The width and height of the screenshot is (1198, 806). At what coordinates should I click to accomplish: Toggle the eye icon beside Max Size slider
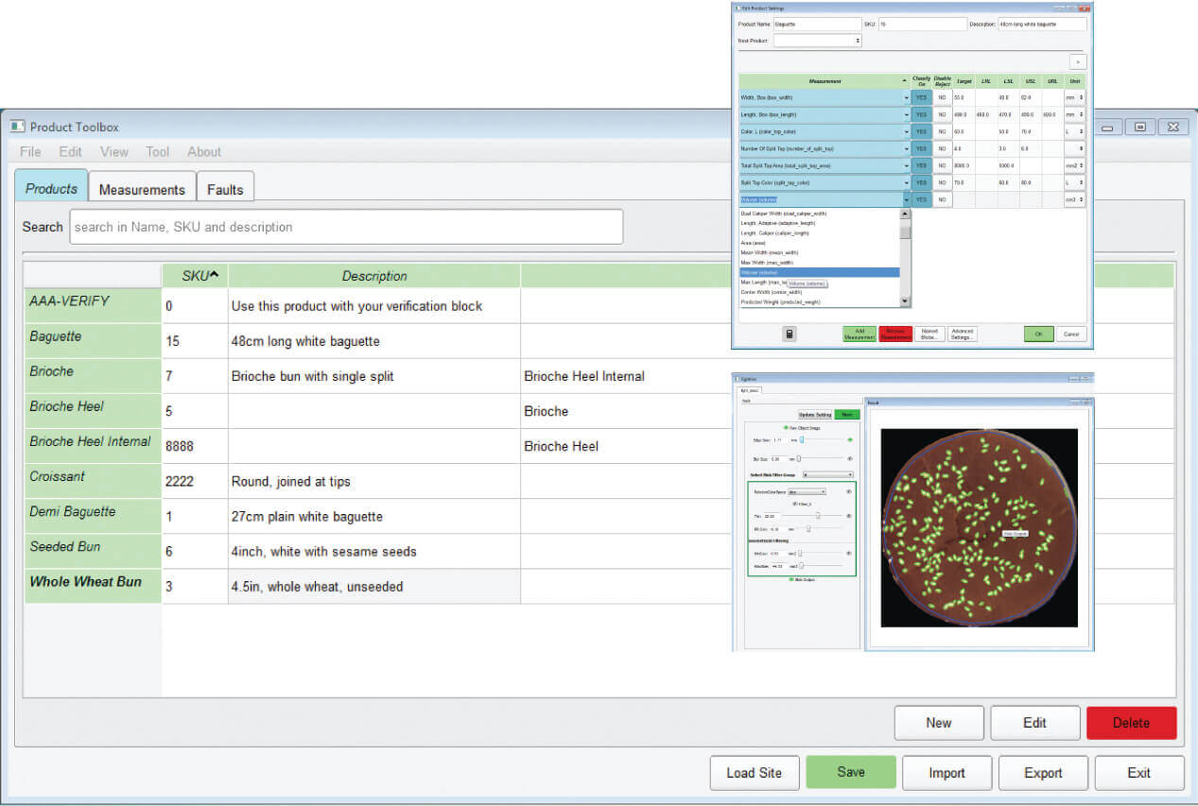pos(849,439)
